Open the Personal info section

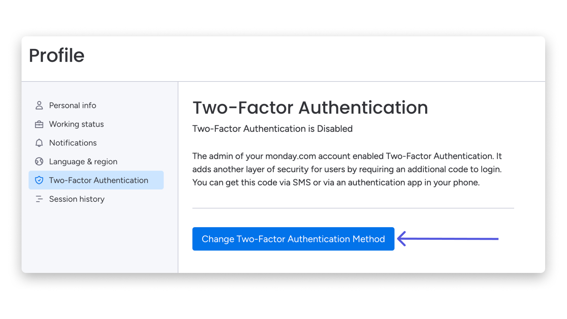(73, 105)
